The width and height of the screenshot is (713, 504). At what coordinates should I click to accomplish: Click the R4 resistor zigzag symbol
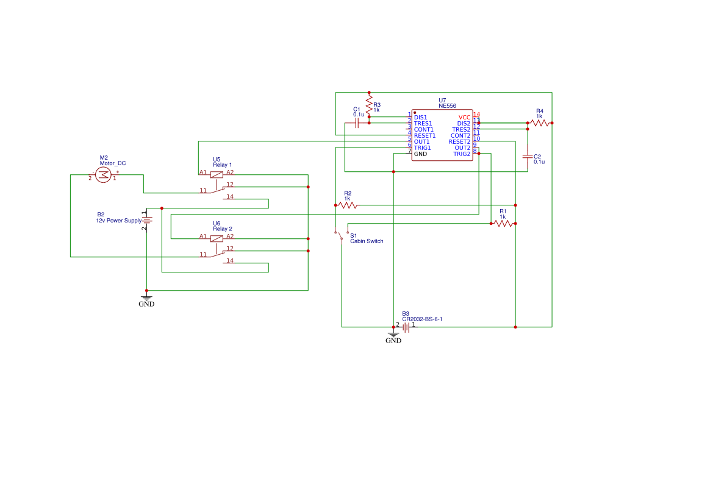coord(540,122)
